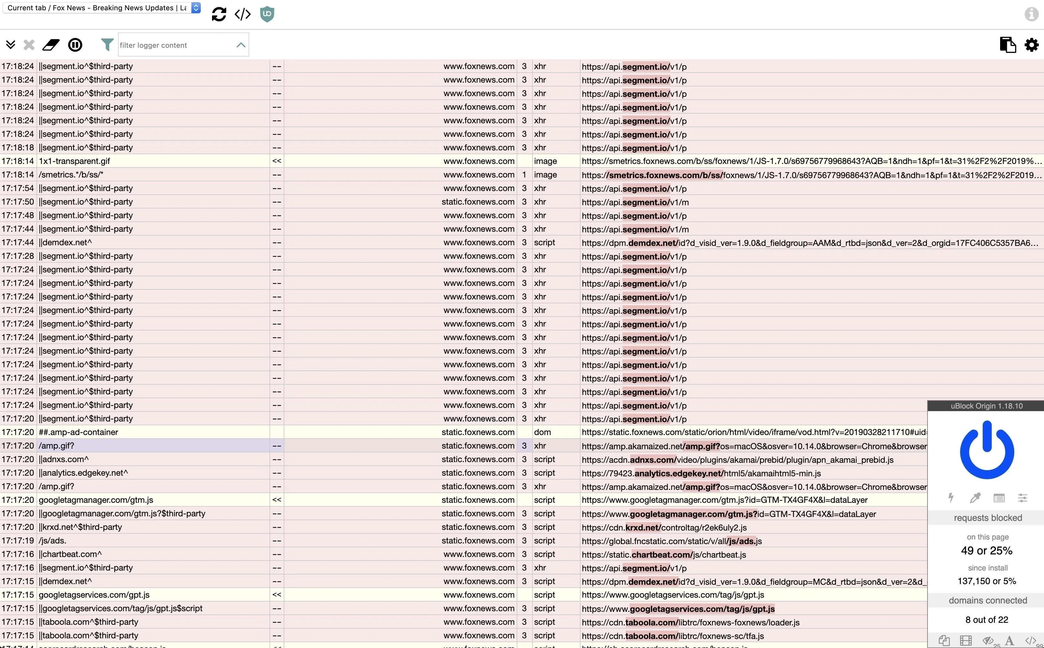Open uBlock popup panel via teal shield icon
Image resolution: width=1044 pixels, height=648 pixels.
pyautogui.click(x=267, y=14)
